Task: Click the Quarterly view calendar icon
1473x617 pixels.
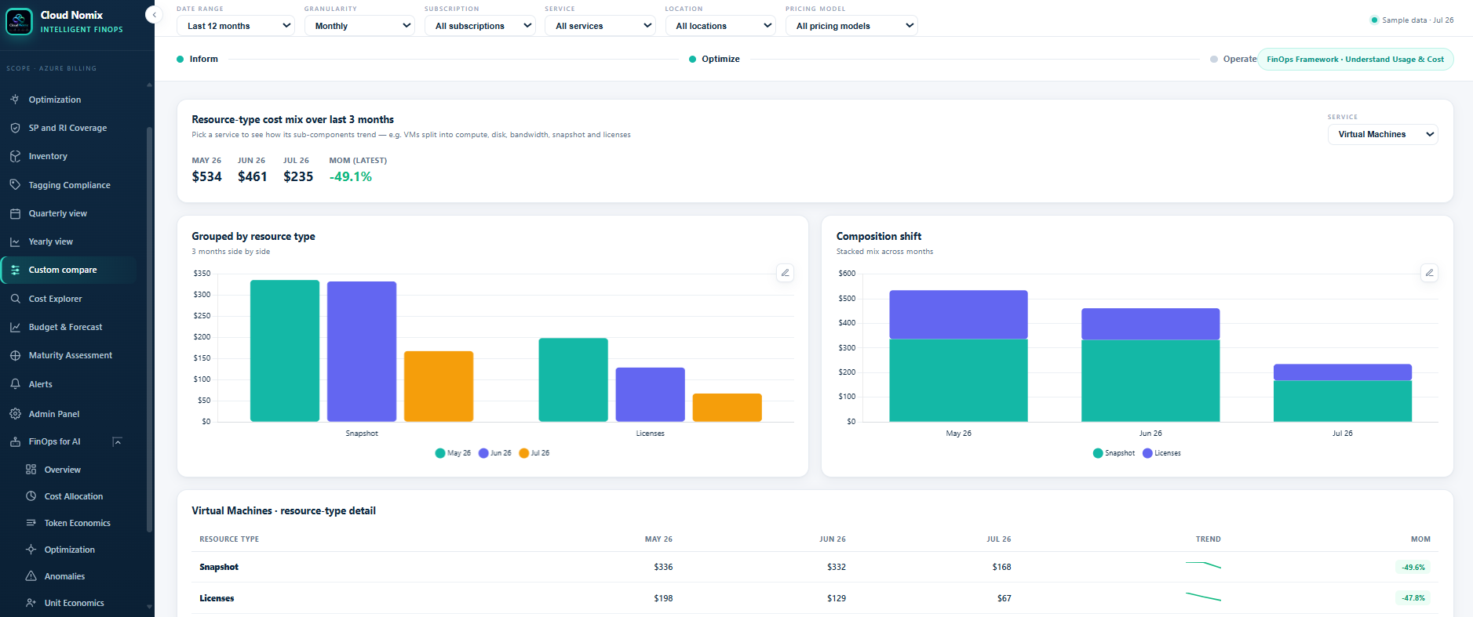Action: coord(15,213)
